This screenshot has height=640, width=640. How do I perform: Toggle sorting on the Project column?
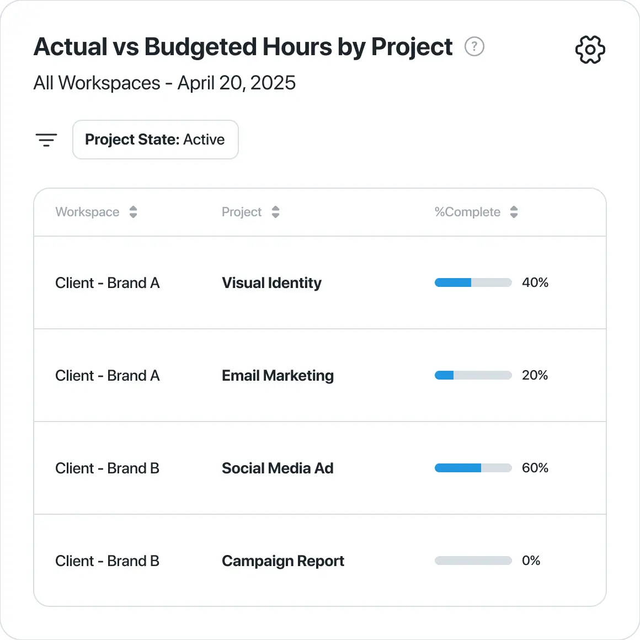(x=275, y=212)
